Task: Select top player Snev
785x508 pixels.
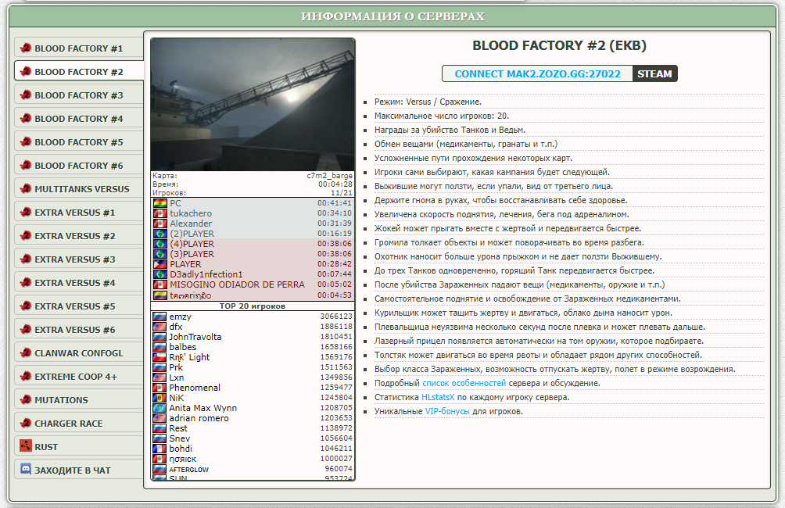Action: point(253,439)
